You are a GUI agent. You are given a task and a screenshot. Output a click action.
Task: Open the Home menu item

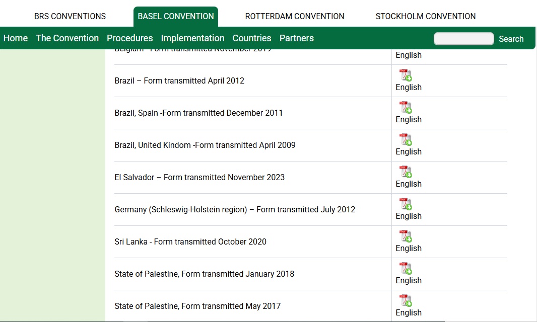(x=16, y=38)
